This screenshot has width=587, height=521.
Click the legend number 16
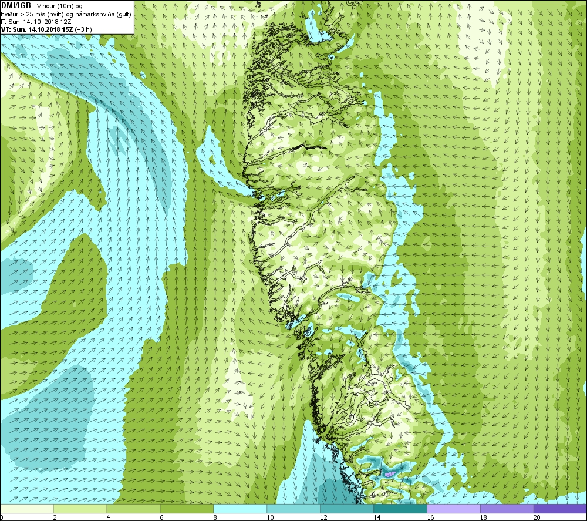click(430, 517)
